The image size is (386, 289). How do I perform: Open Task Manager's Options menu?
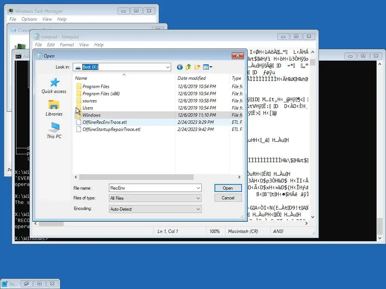pos(29,19)
